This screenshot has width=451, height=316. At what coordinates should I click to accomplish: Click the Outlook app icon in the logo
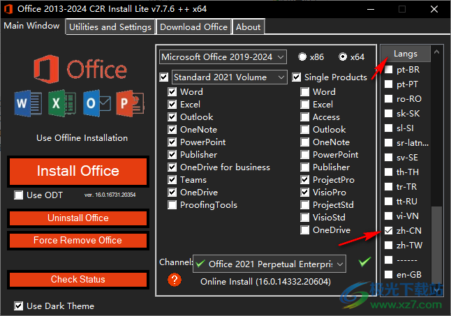click(96, 103)
